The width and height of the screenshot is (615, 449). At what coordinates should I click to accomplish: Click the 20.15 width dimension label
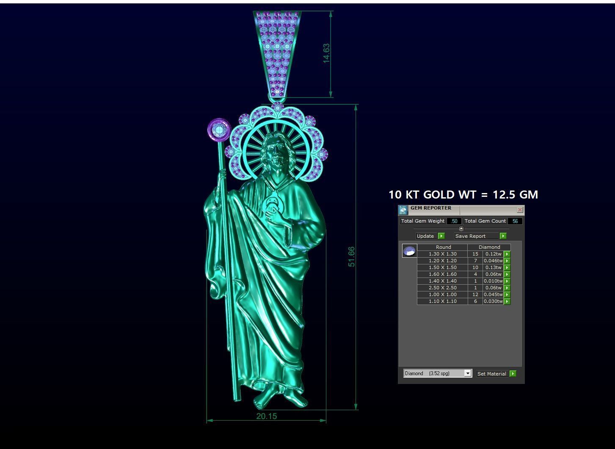267,416
